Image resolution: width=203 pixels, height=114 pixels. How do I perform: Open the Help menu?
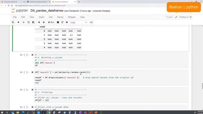click(82, 17)
